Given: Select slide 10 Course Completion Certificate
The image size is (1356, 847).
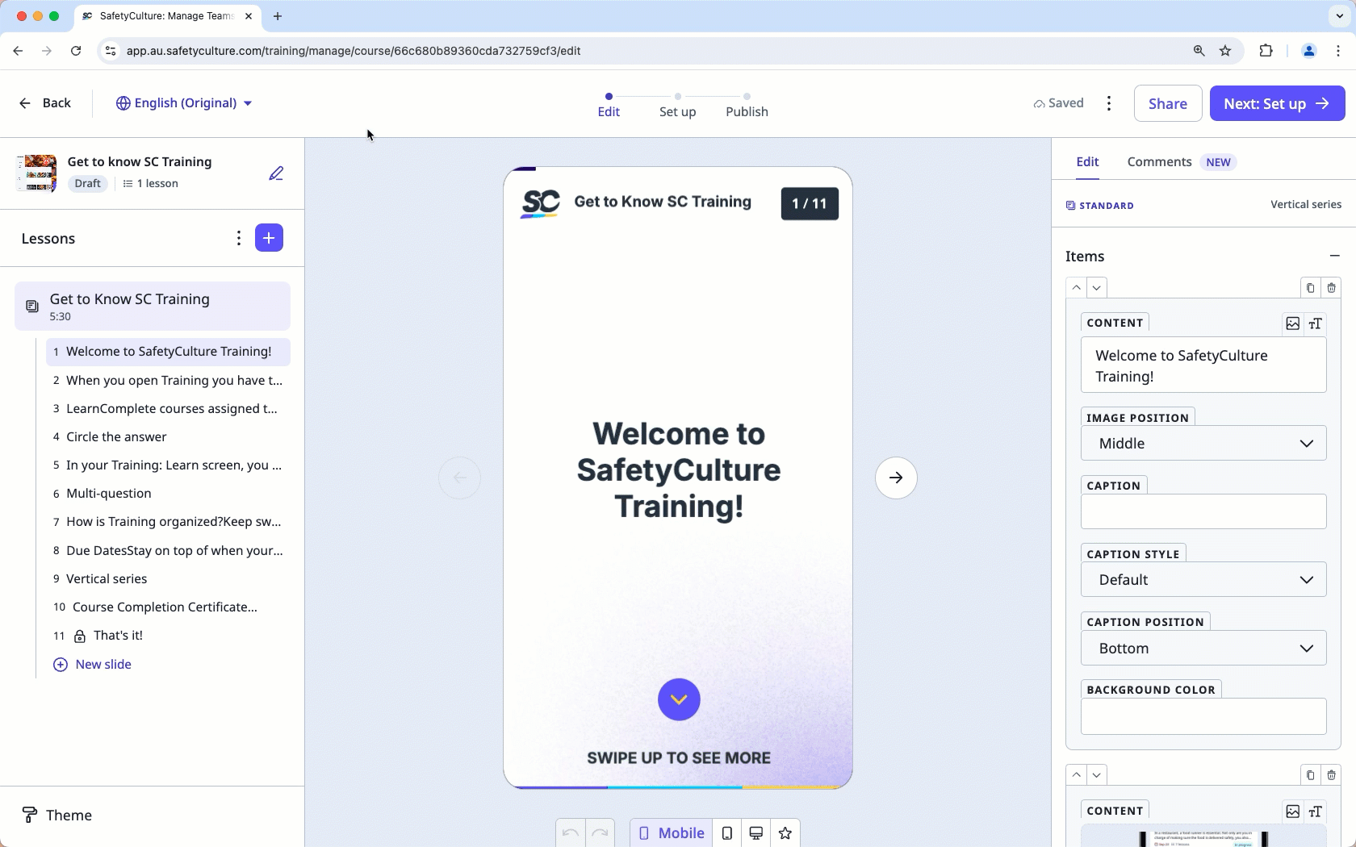Looking at the screenshot, I should pos(168,607).
